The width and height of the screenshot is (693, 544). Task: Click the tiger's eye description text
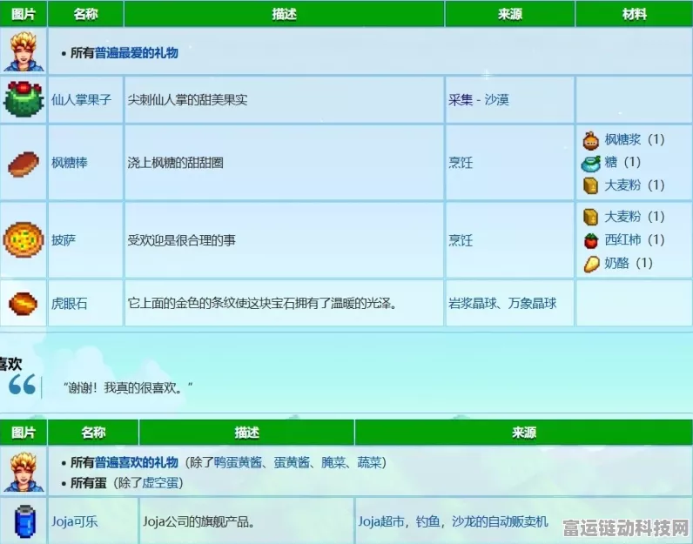pos(263,304)
